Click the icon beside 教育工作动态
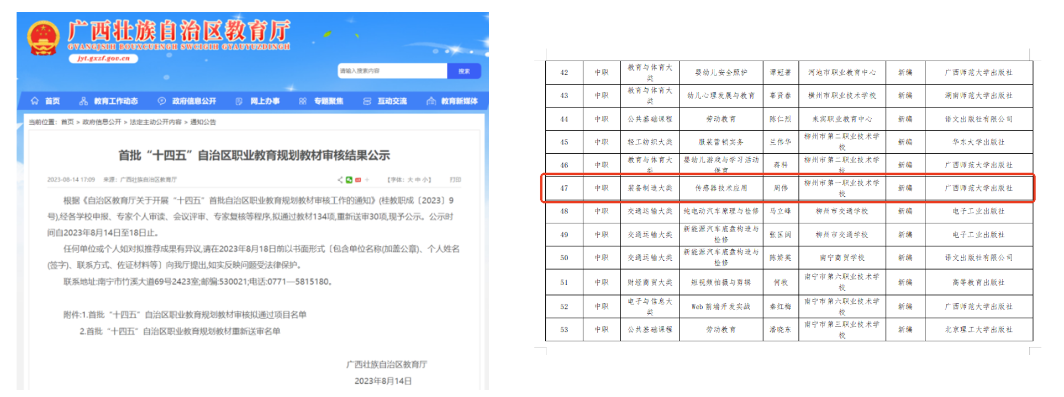1064x397 pixels. point(83,101)
